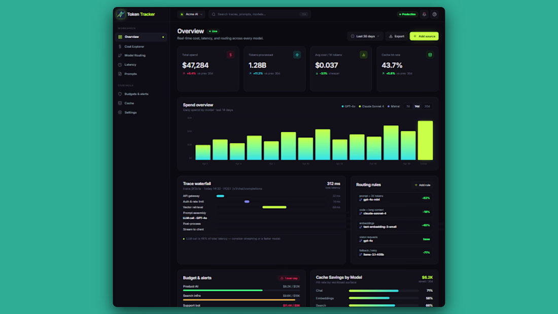Viewport: 558px width, 314px height.
Task: Open the help question-mark icon
Action: [435, 14]
